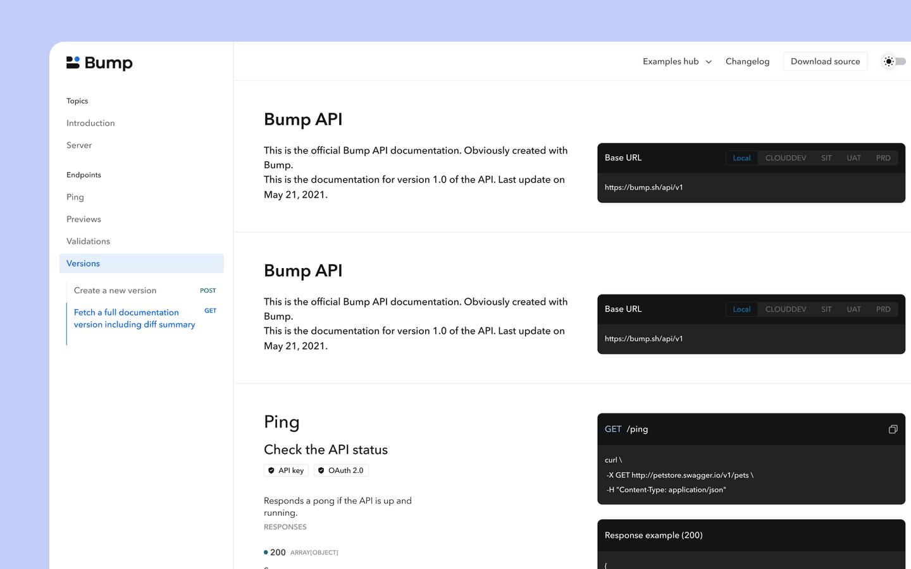Select Local tab in second Base URL
The width and height of the screenshot is (911, 569).
point(741,309)
